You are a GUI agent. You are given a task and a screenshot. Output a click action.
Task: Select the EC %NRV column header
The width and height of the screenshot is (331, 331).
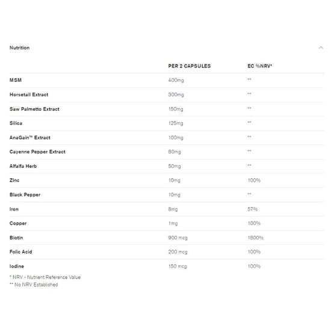click(x=259, y=66)
